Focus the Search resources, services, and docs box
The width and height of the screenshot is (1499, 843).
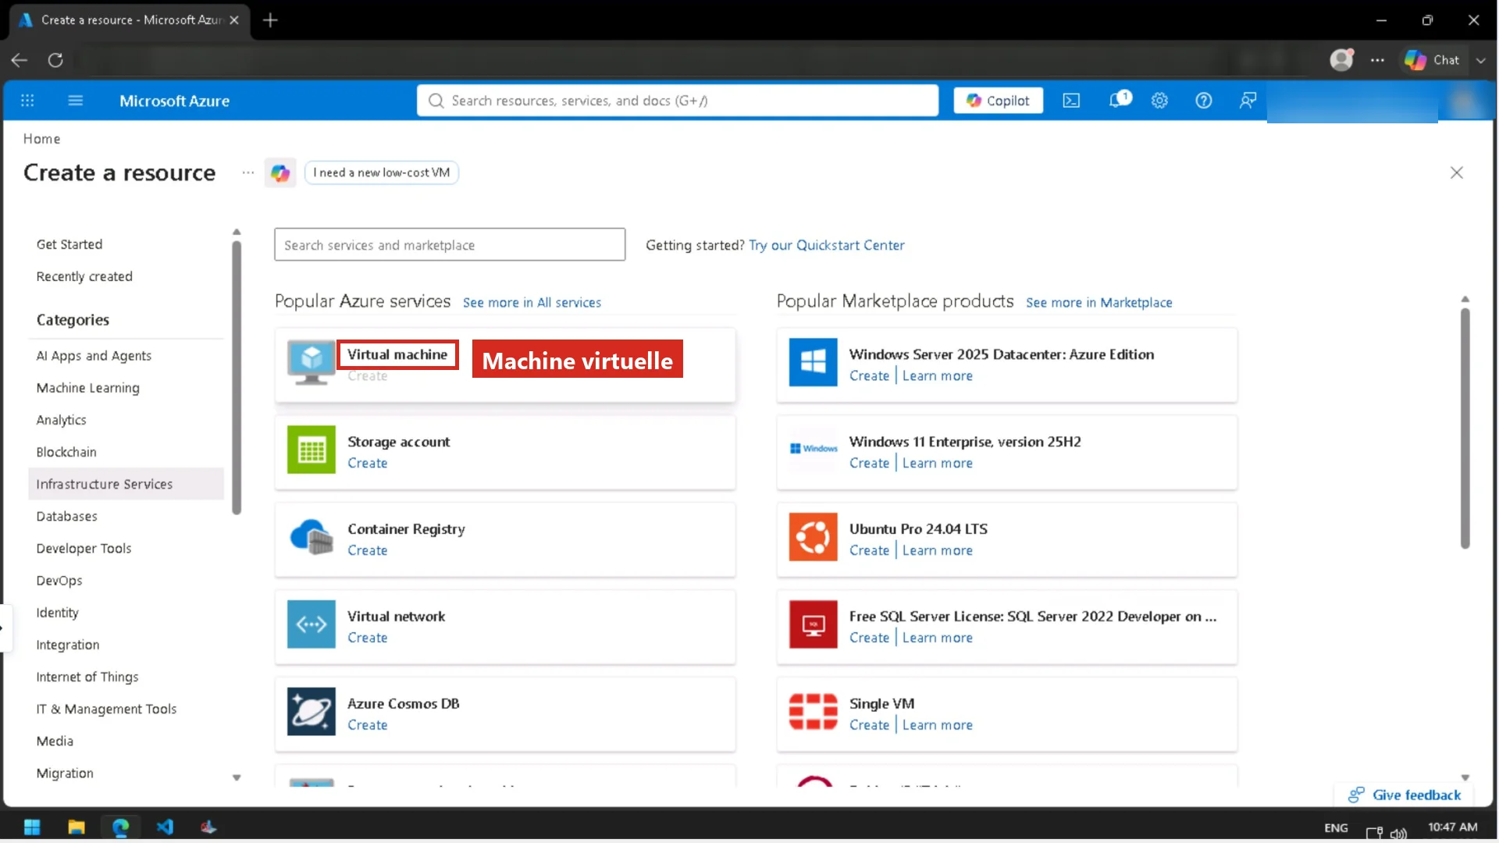(678, 101)
